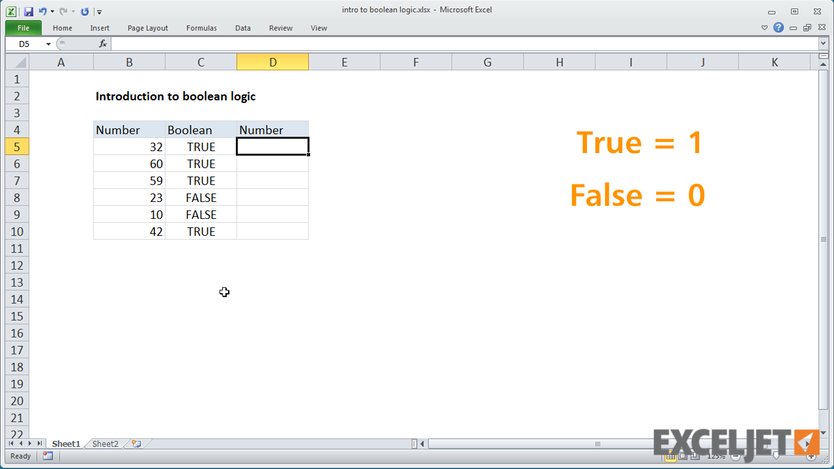Click the Save icon in Quick Access Toolbar
834x469 pixels.
(28, 11)
